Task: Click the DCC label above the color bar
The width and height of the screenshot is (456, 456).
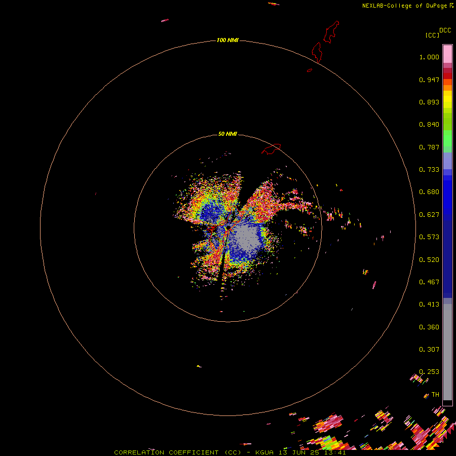Action: 445,30
